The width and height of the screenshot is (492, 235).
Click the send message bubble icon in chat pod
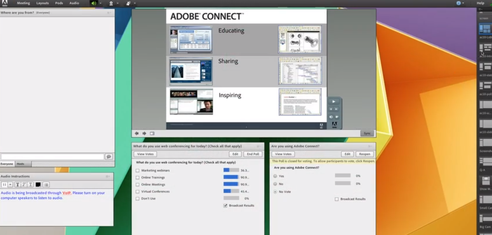pos(109,156)
